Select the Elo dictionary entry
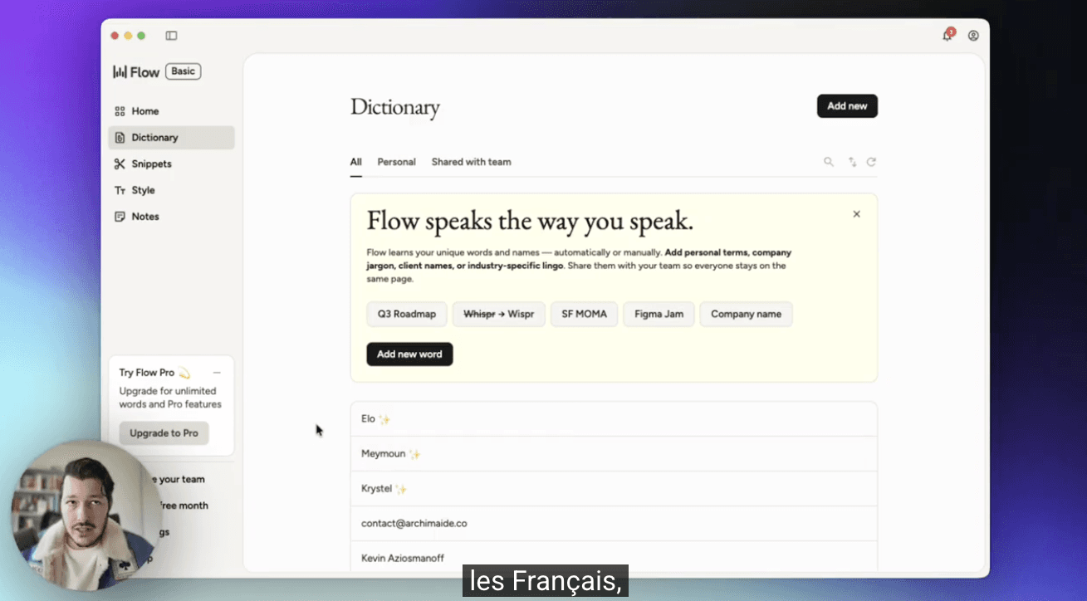 [x=614, y=419]
